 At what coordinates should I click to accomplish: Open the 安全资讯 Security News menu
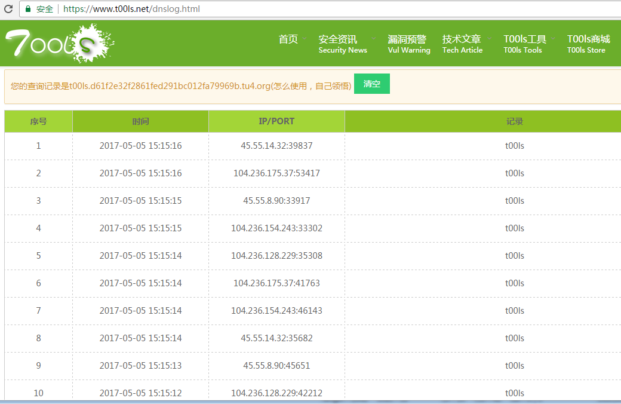pos(343,44)
